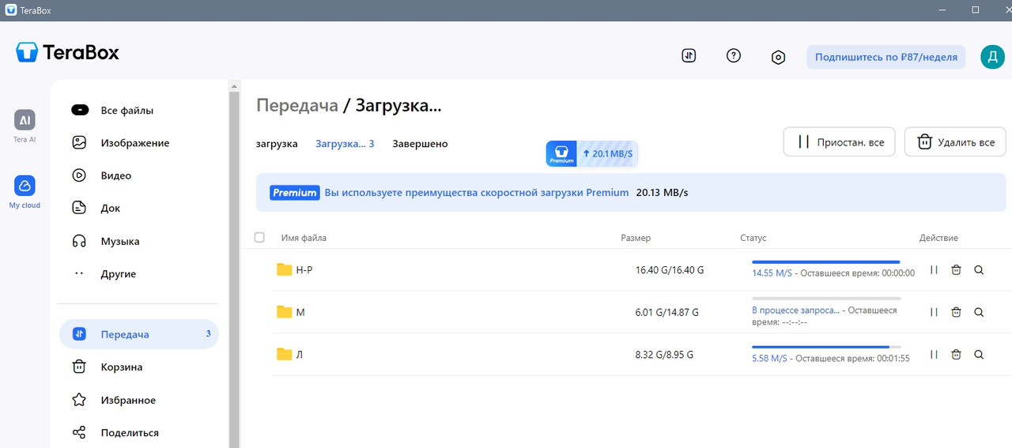Click the 6.01 G/14.87 G size value
This screenshot has width=1012, height=448.
pos(667,312)
